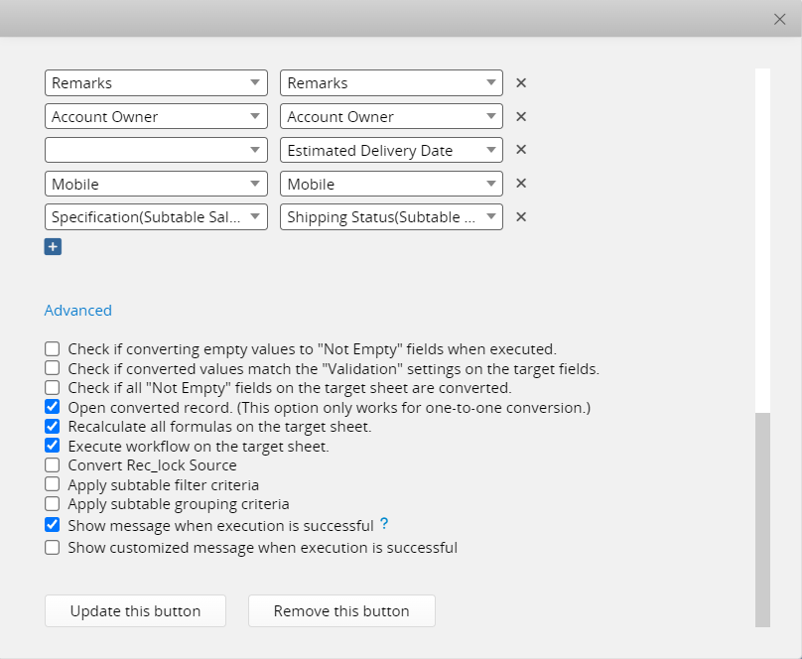802x659 pixels.
Task: Uncheck Open converted record option
Action: coord(53,407)
